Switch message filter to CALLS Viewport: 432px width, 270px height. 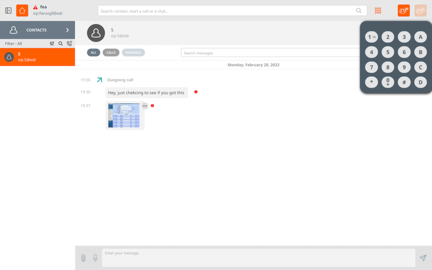pyautogui.click(x=111, y=52)
